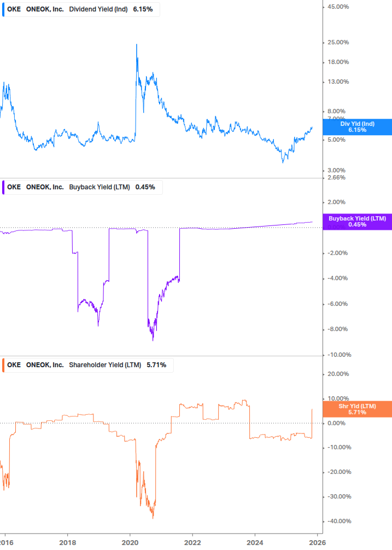The height and width of the screenshot is (550, 392).
Task: Click the -30.00% axis label
Action: pos(339,496)
